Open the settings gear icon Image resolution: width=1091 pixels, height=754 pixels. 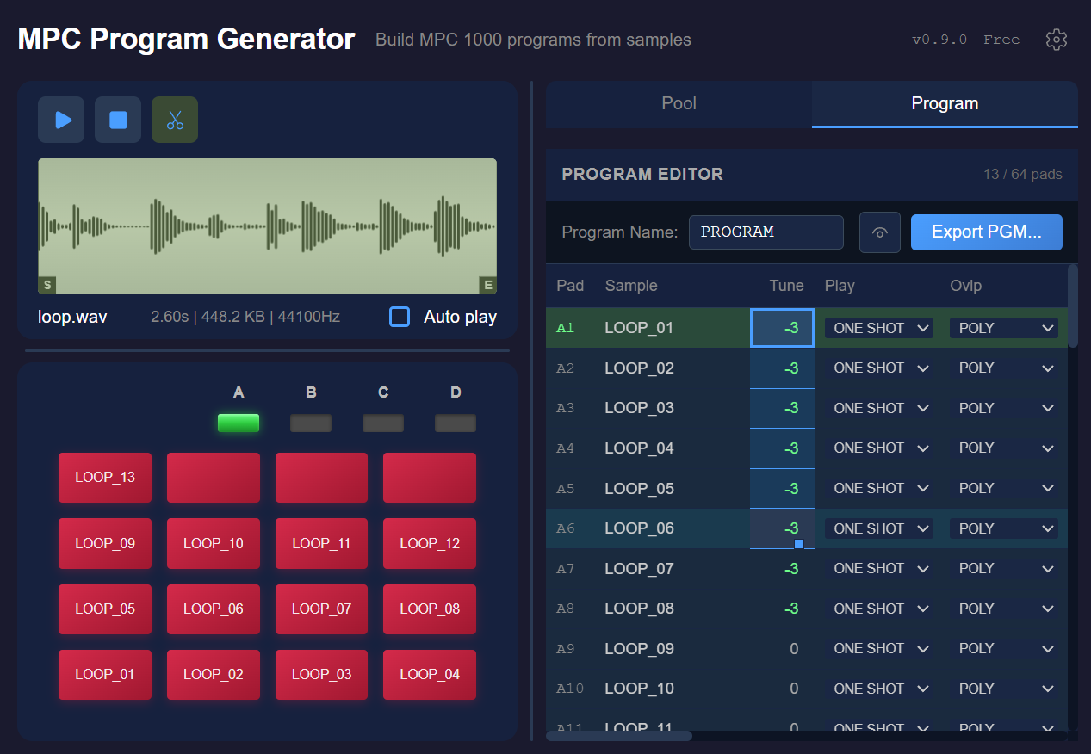tap(1057, 40)
